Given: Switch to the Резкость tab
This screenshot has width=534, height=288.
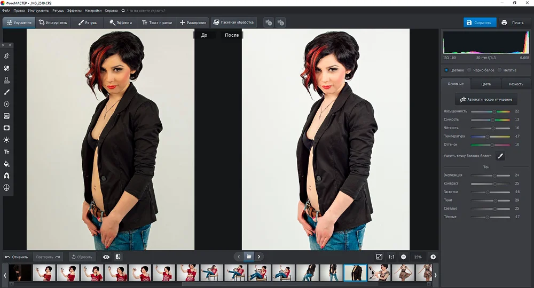Looking at the screenshot, I should click(x=516, y=84).
